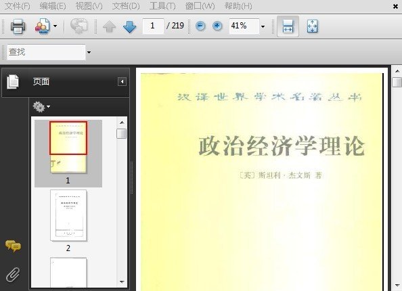Open the 文件(F) menu
Screen dimensions: 402x291
click(17, 6)
